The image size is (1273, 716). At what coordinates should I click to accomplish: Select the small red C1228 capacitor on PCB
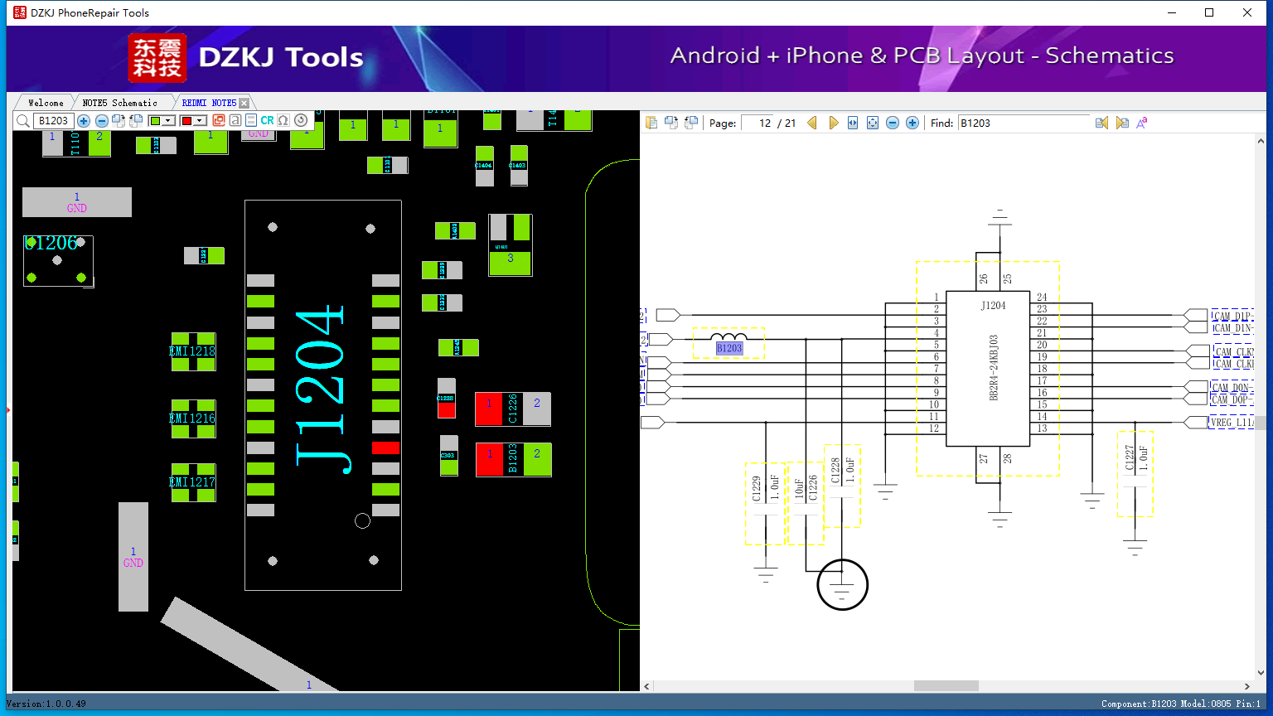[x=447, y=399]
